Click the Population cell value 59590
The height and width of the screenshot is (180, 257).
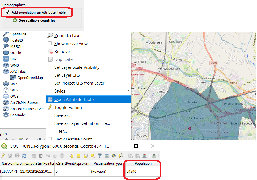(143, 171)
